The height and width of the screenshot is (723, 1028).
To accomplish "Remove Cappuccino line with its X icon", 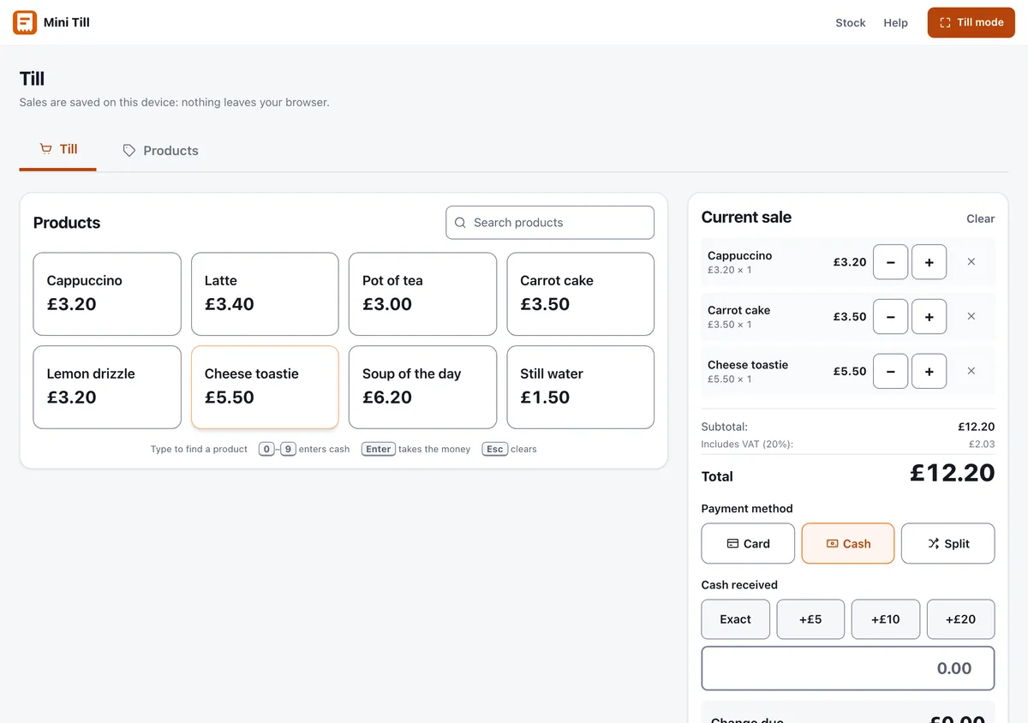I will [971, 262].
